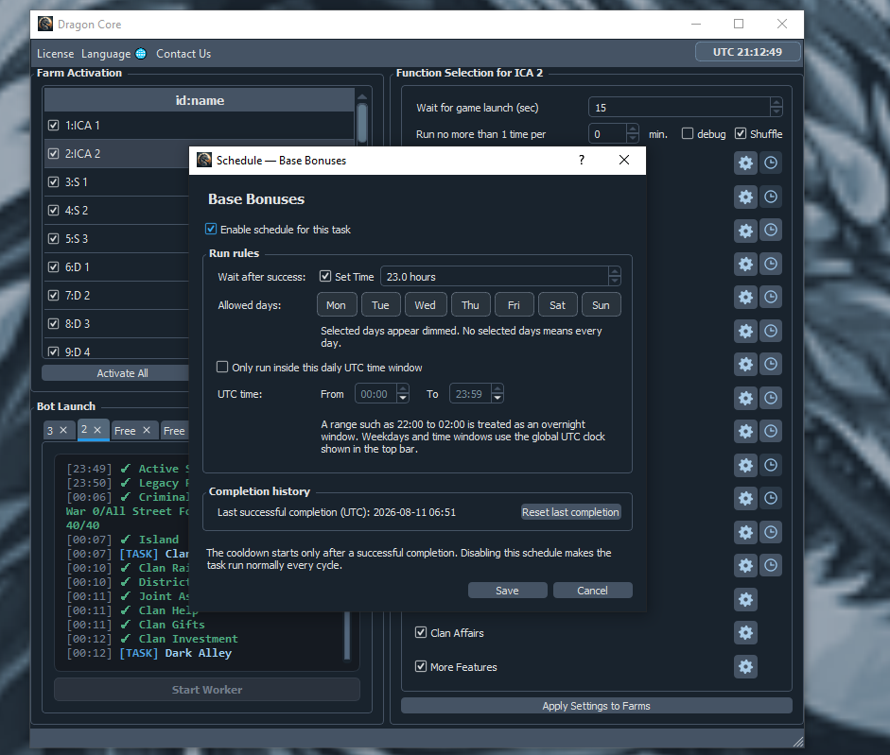
Task: Open the Contact Us menu
Action: (x=183, y=53)
